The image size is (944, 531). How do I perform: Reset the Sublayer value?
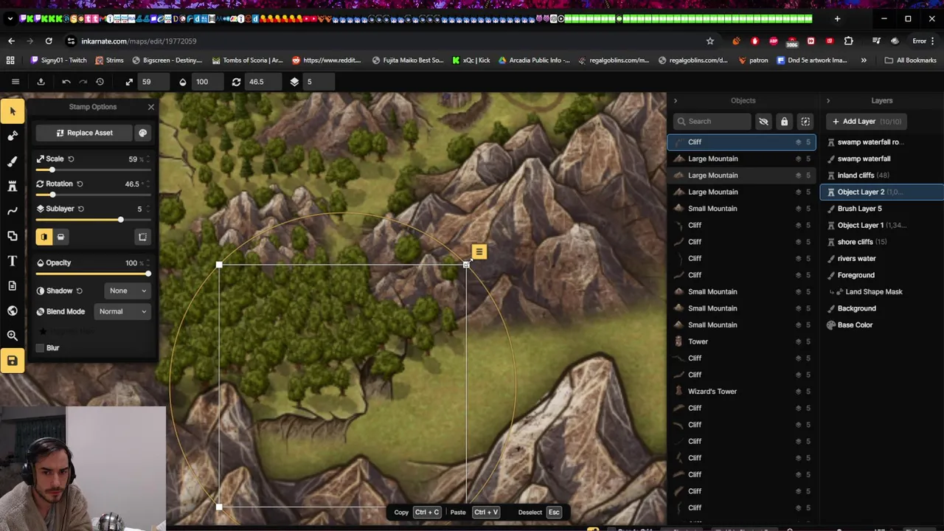(81, 209)
